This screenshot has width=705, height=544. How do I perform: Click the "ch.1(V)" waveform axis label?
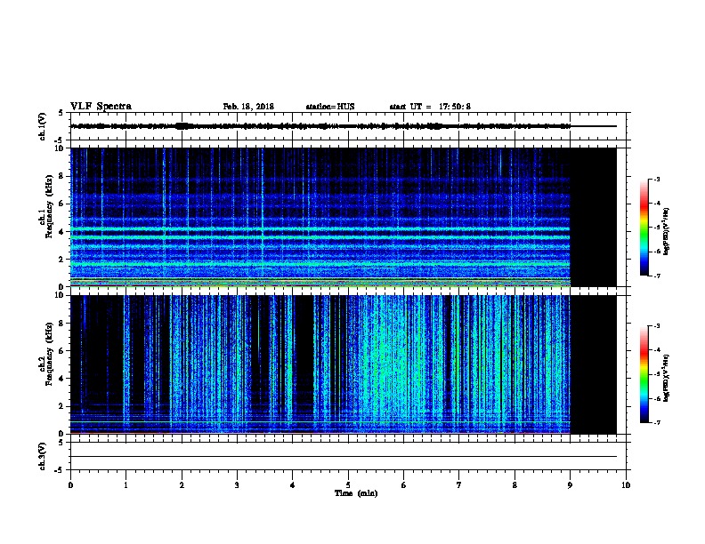tap(43, 126)
